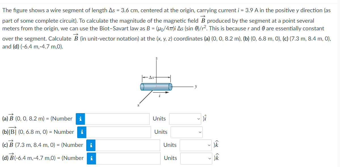Open the Units dropdown for part (a)
The image size is (340, 167).
pos(185,119)
